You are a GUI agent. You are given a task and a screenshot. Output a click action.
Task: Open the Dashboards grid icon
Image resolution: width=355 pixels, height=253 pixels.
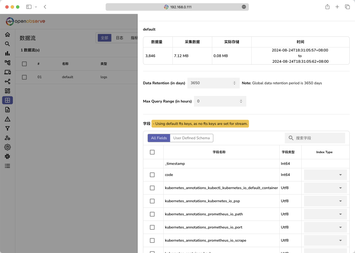7,91
